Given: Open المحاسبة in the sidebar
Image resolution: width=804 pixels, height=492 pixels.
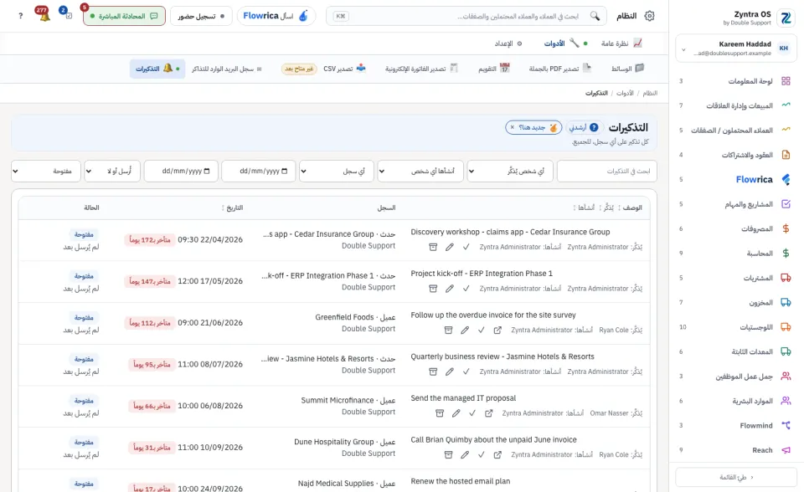Looking at the screenshot, I should click(x=736, y=254).
